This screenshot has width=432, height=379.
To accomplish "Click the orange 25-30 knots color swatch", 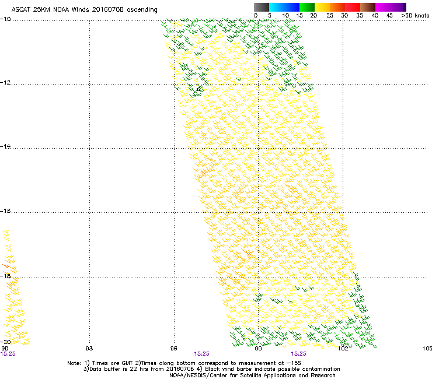I will 337,7.
